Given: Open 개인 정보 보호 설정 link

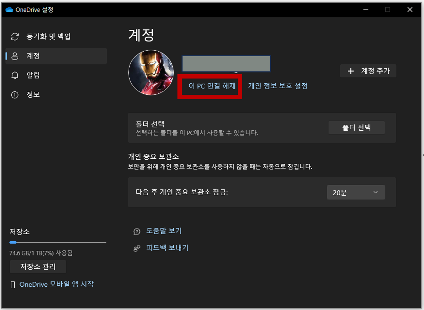Looking at the screenshot, I should (278, 86).
